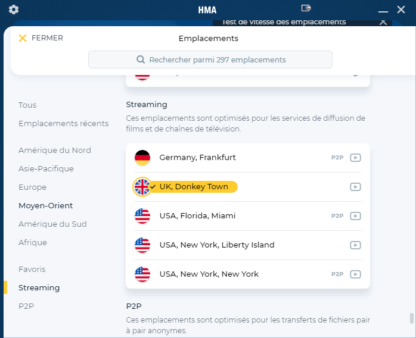Viewport: 416px width, 338px height.
Task: Click the Emplacements panel title
Action: (208, 39)
